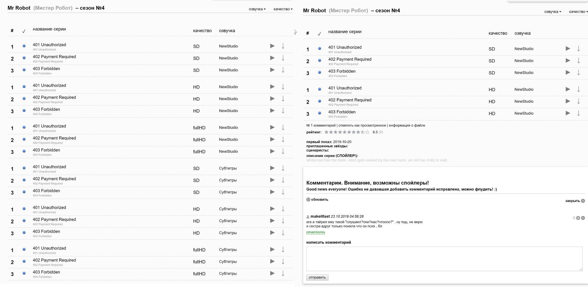Click 'отметить как просмотренное' link
This screenshot has width=588, height=287.
362,125
